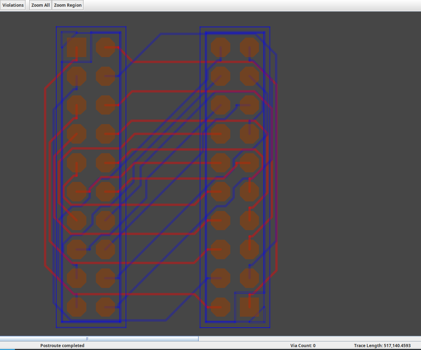This screenshot has height=350, width=421.
Task: Click top-right octagonal pad of right connector
Action: pyautogui.click(x=249, y=48)
